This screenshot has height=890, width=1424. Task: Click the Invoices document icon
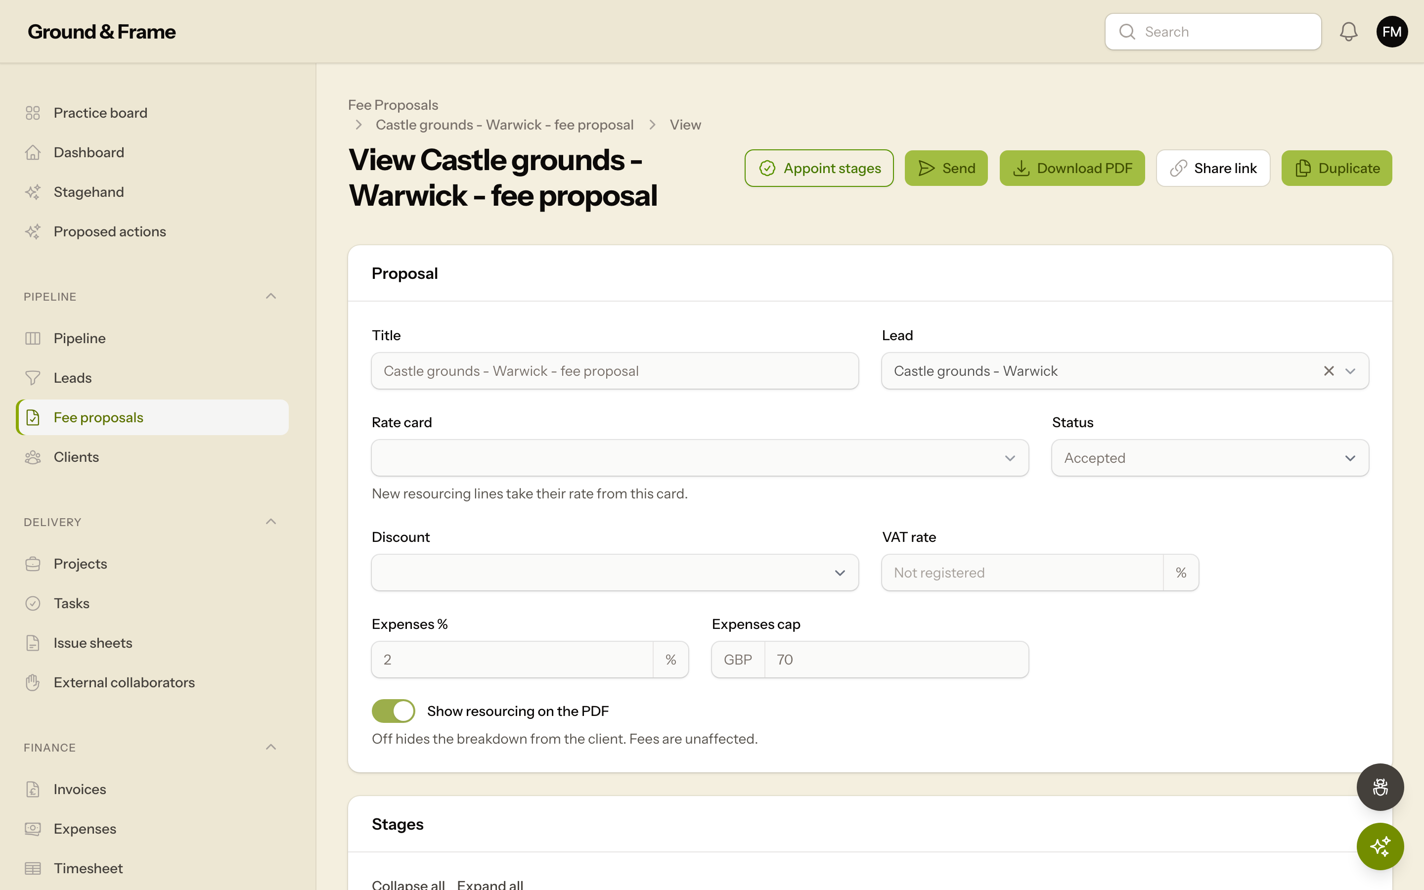click(x=33, y=789)
